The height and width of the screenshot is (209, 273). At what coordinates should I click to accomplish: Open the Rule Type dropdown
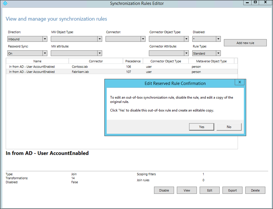[x=219, y=53]
